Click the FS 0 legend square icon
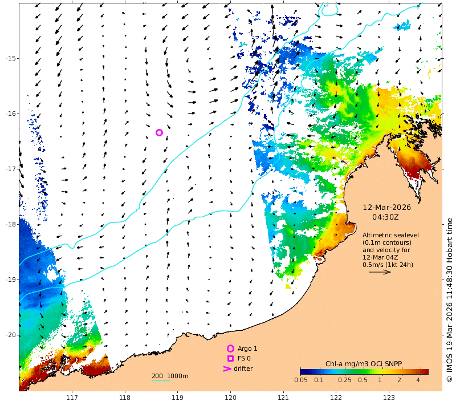456x405 pixels. pyautogui.click(x=230, y=358)
